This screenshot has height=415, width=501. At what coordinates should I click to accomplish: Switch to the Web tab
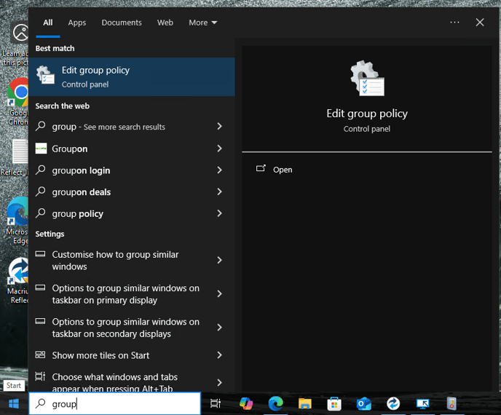point(165,23)
